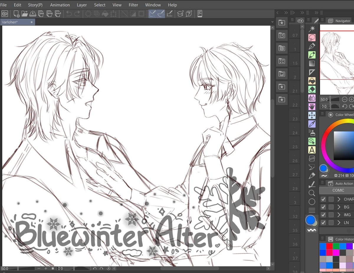Select the Balloon speech bubble tool
The image size is (354, 273).
pyautogui.click(x=312, y=167)
